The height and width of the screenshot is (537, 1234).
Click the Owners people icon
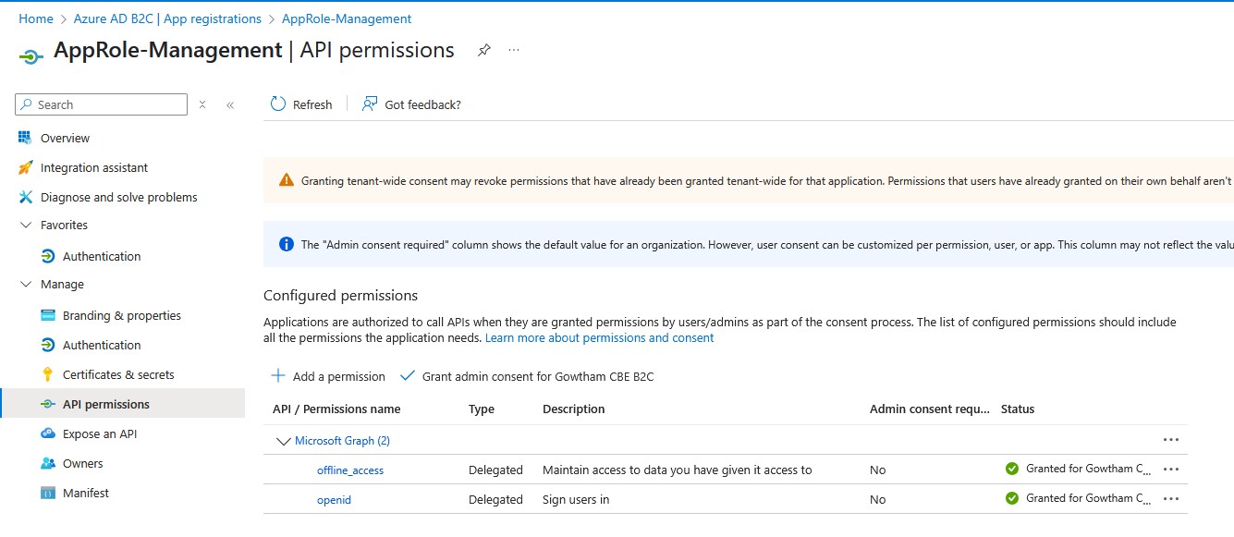click(48, 463)
